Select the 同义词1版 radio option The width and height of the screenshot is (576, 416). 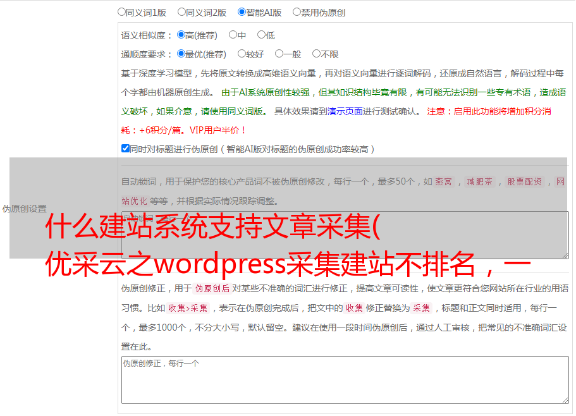point(121,12)
